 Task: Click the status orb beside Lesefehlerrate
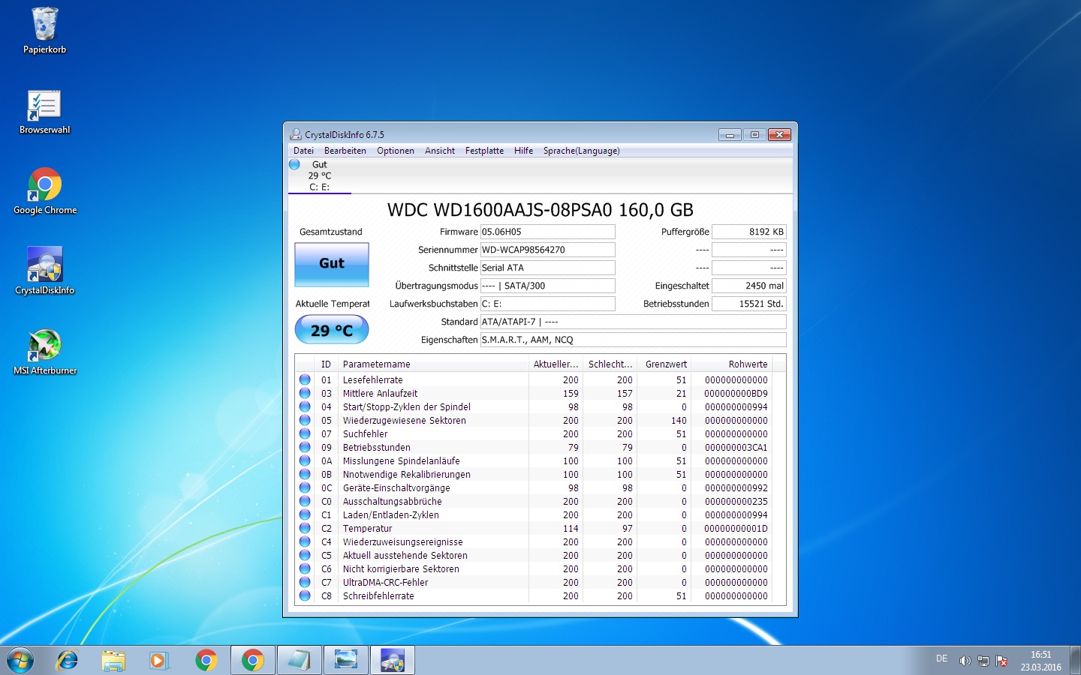(x=305, y=379)
